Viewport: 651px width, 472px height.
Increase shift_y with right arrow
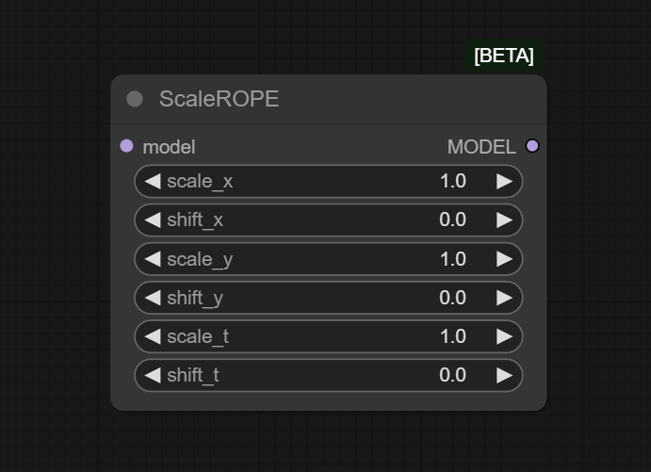(504, 298)
